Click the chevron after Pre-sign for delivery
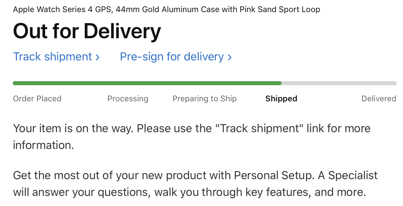The height and width of the screenshot is (206, 403). pos(230,57)
